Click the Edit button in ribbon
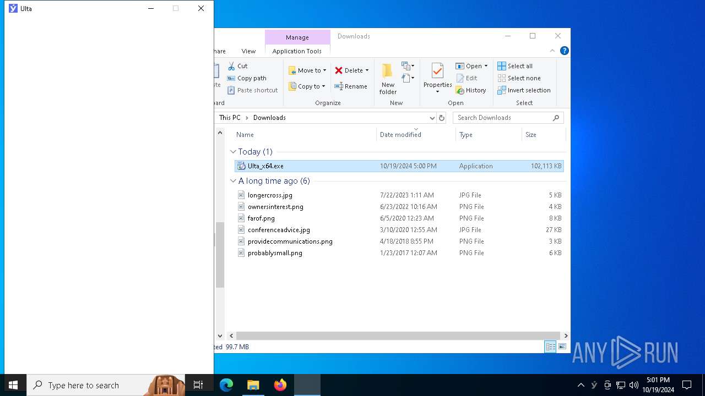705x396 pixels. (x=467, y=78)
